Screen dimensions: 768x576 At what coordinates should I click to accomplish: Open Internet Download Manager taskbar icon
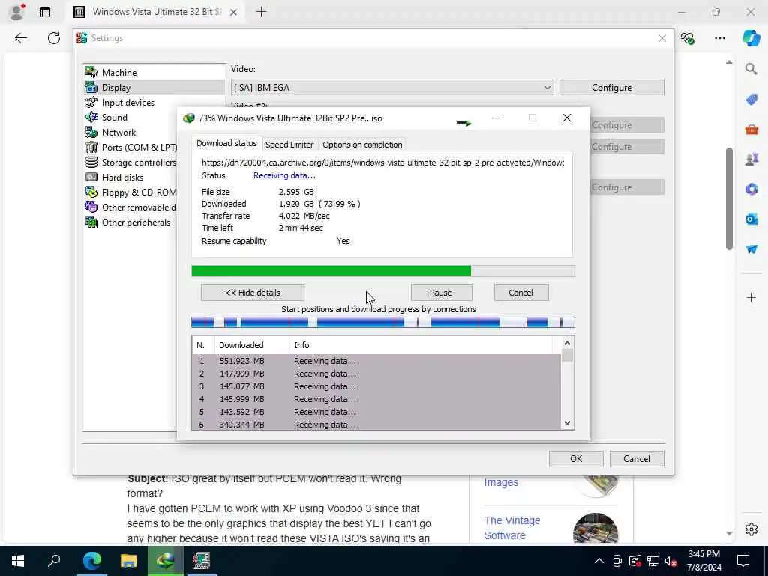[166, 561]
